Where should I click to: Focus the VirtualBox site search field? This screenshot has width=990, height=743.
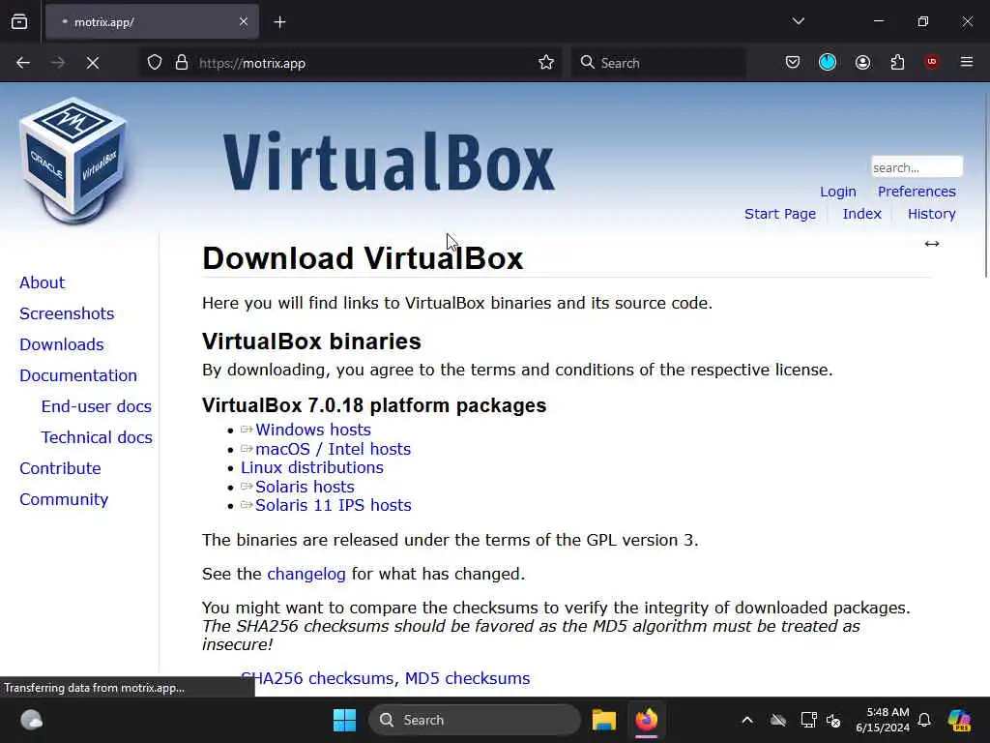[917, 167]
